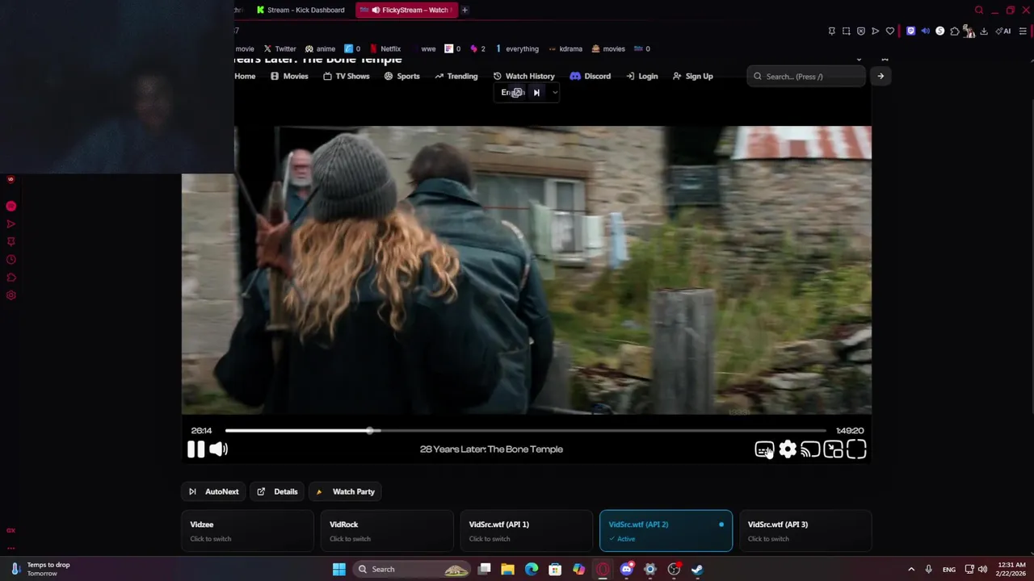Open the everything bookmark folder

click(516, 48)
